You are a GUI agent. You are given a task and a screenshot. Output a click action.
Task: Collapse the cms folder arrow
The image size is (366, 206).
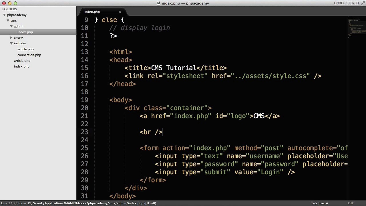click(8, 21)
